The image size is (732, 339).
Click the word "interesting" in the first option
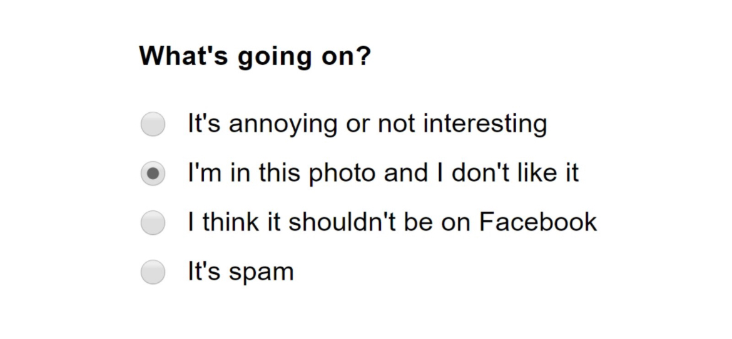[x=485, y=123]
